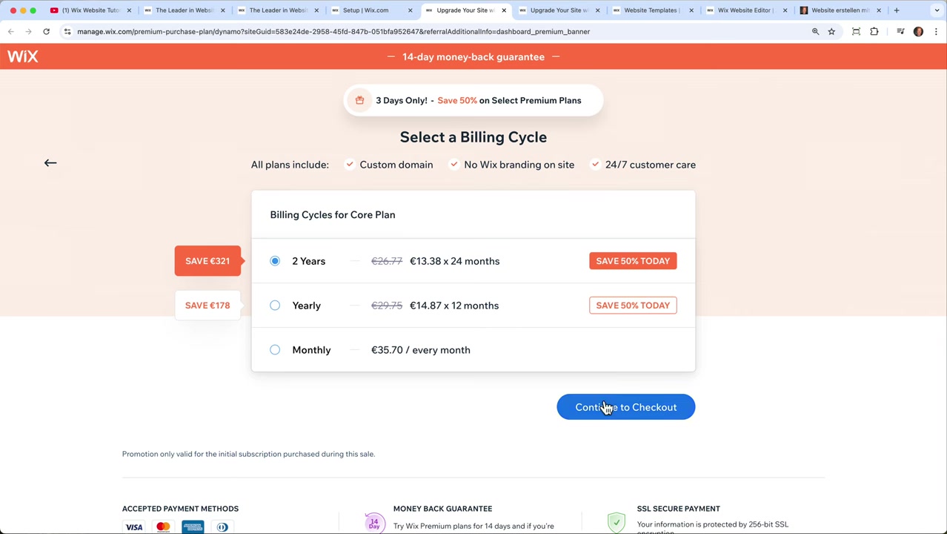
Task: Select the 2 Years billing cycle
Action: click(275, 261)
